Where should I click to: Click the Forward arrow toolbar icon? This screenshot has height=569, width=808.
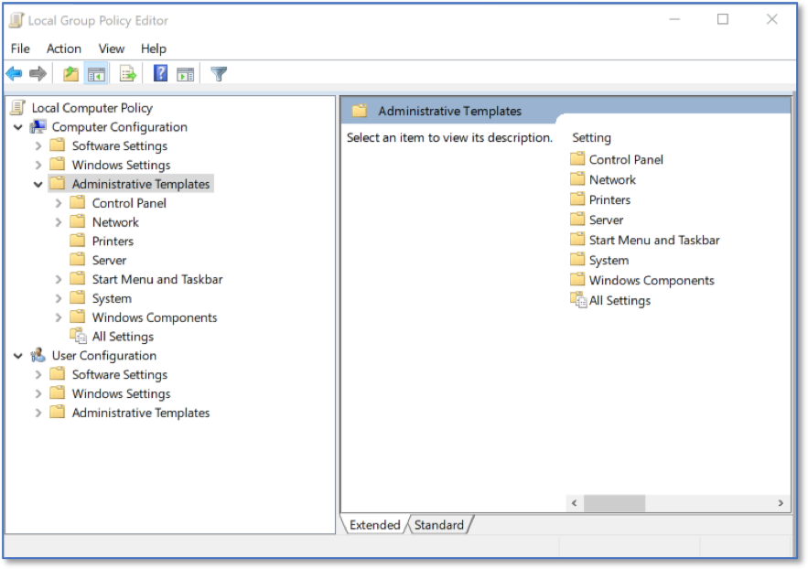coord(38,73)
